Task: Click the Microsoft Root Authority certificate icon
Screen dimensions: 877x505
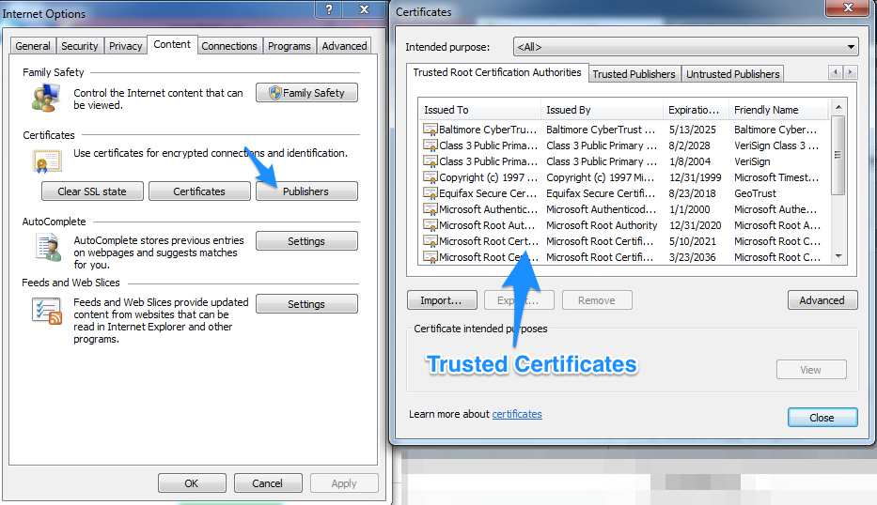Action: click(431, 225)
